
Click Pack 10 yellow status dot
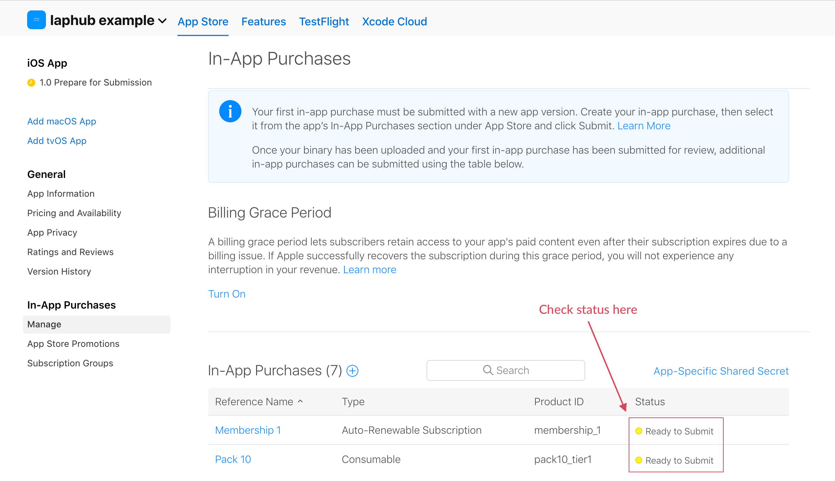coord(638,460)
